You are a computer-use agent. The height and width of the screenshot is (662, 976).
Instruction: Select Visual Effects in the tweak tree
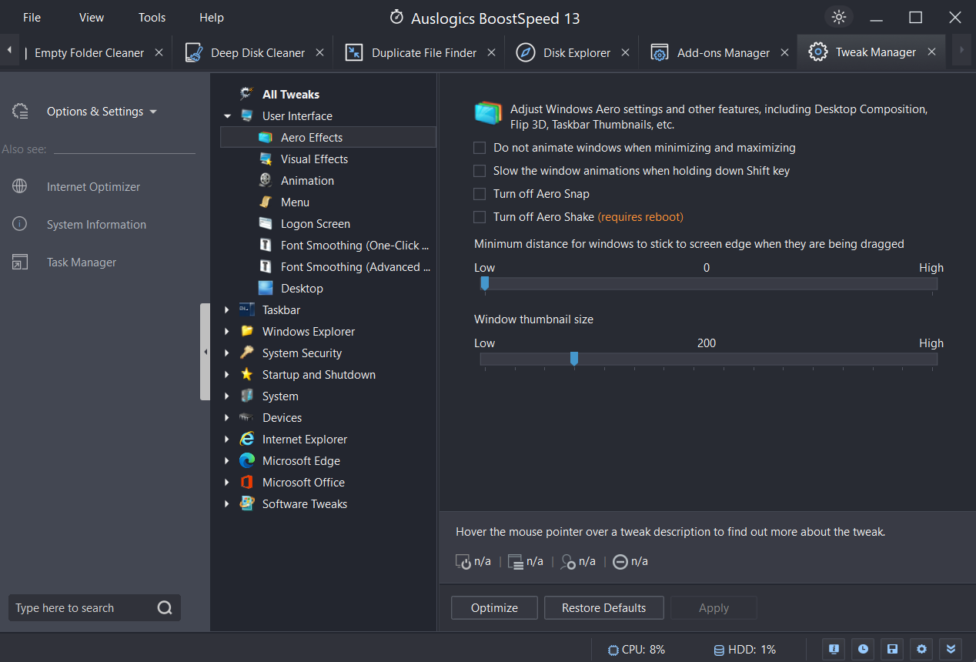click(314, 159)
